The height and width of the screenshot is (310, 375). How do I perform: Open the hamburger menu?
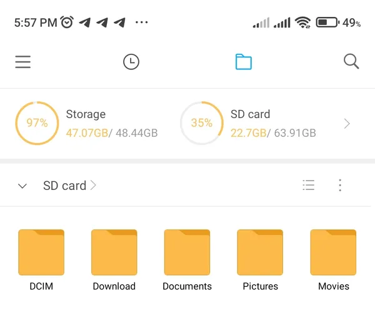(23, 62)
